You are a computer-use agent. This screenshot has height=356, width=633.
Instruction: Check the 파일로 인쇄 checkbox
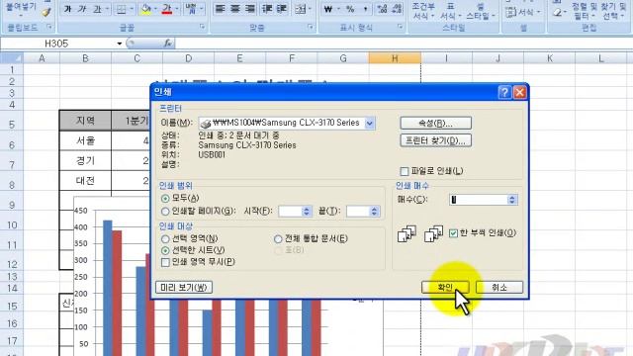tap(405, 171)
